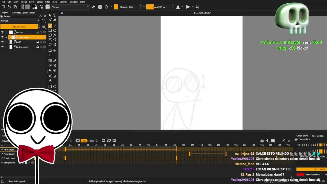
Task: Switch to the Advanced Color Selector tab
Action: point(24,13)
